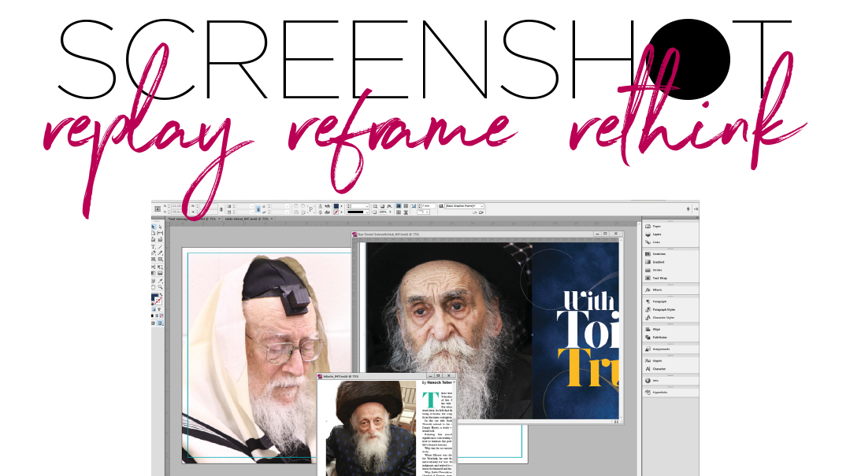Select the Selection tool in the toolbox
The image size is (850, 476).
(154, 227)
